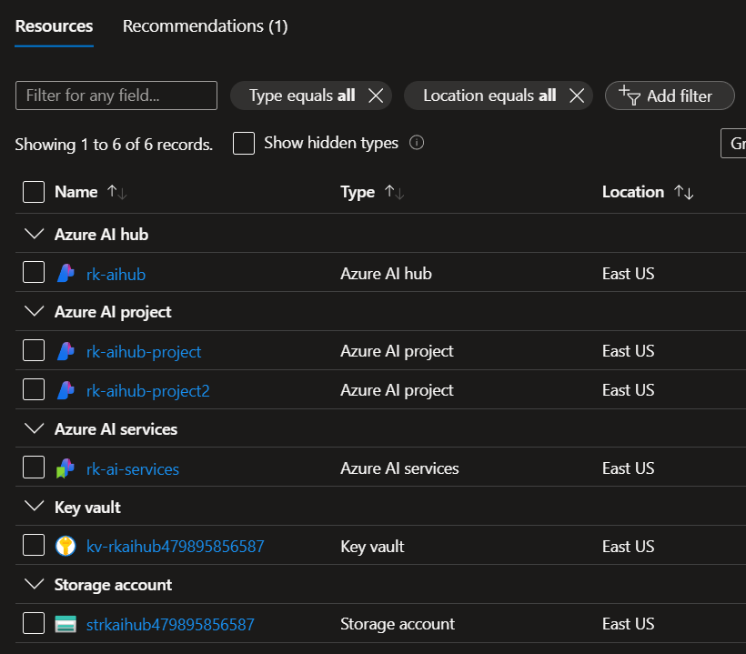
Task: Sort resources by the Name column arrows
Action: [116, 192]
